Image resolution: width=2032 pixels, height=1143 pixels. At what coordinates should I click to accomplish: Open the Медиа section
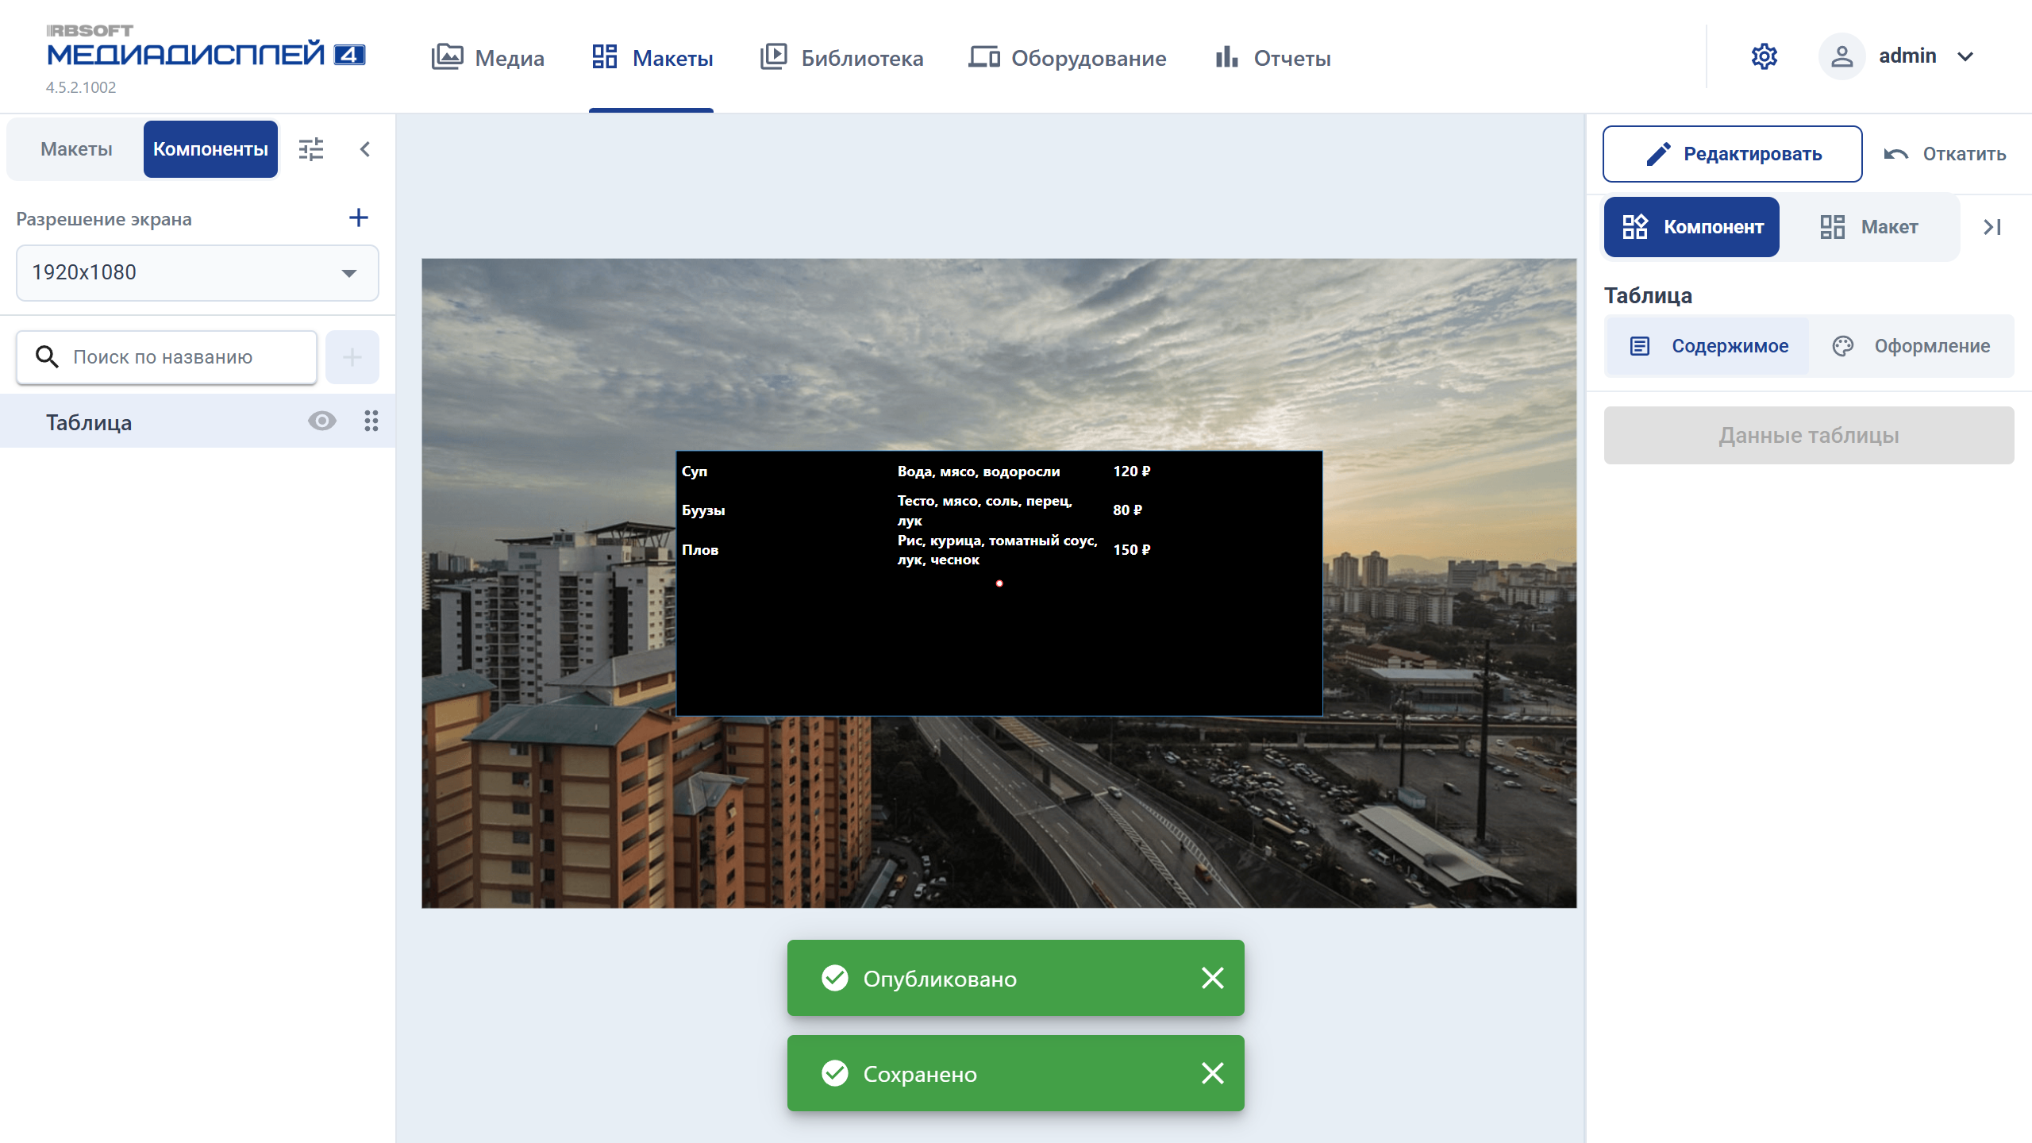(488, 57)
